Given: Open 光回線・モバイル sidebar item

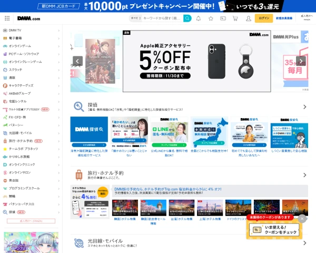Looking at the screenshot, I should (x=31, y=133).
